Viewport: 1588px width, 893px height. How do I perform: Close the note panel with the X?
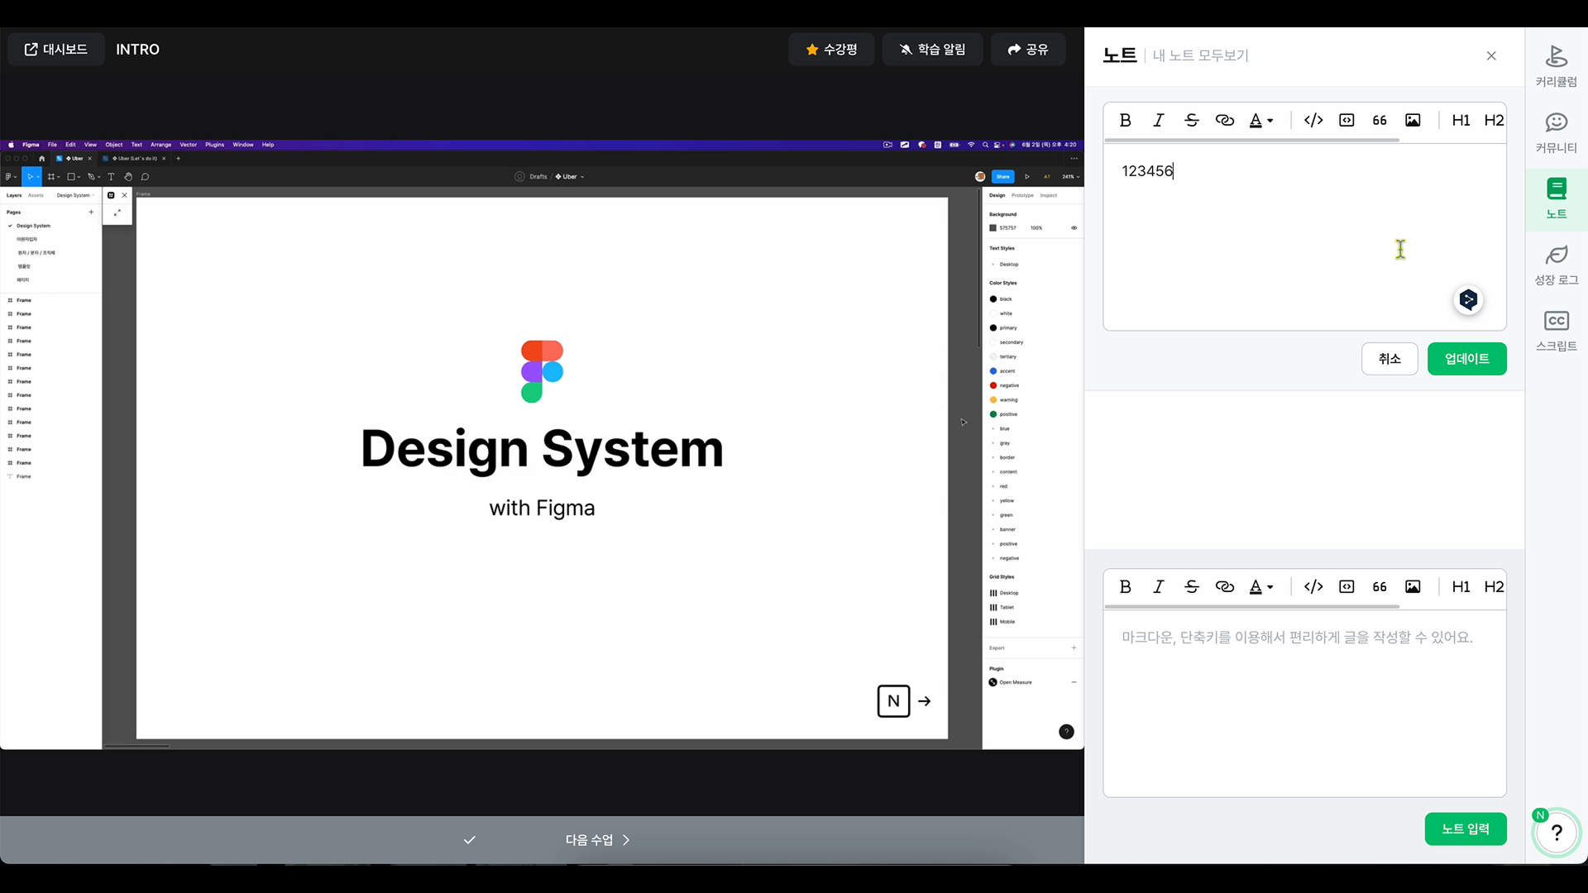[x=1491, y=55]
